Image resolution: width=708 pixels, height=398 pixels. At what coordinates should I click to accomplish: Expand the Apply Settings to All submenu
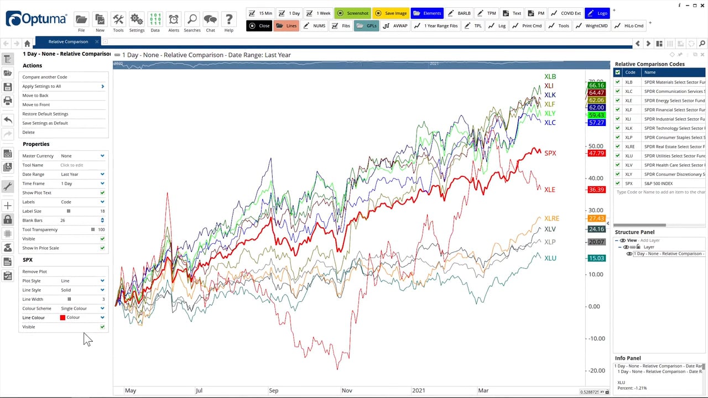coord(102,86)
